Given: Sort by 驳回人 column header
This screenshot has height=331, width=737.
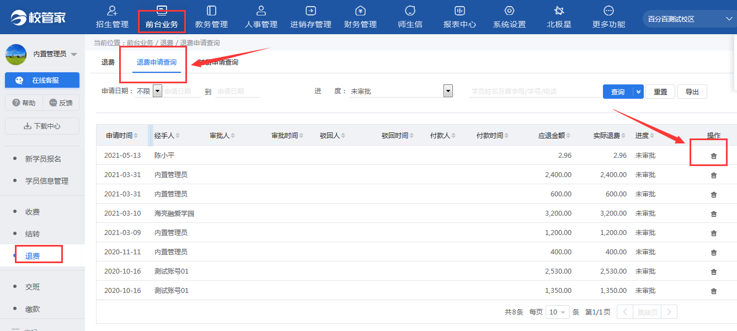Looking at the screenshot, I should coord(333,135).
